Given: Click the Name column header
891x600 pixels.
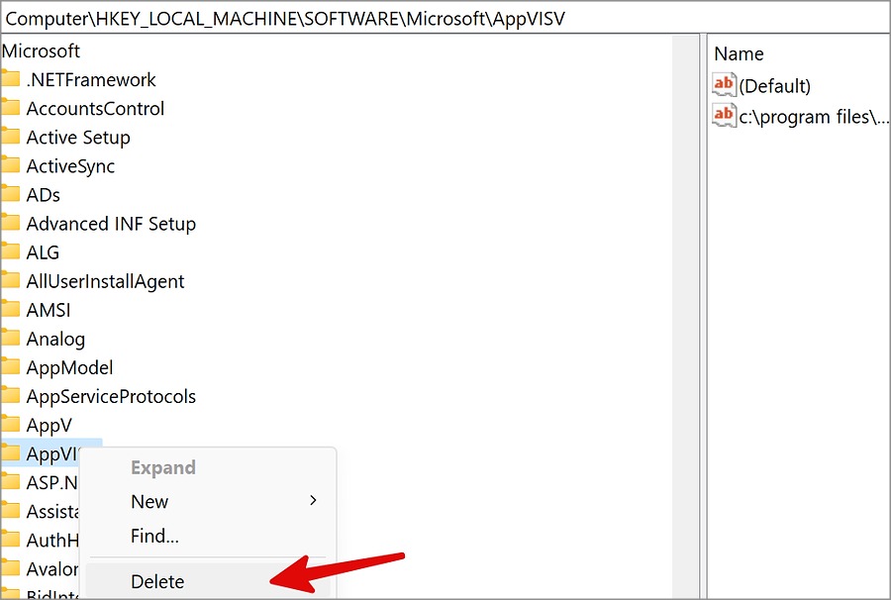Looking at the screenshot, I should pyautogui.click(x=739, y=53).
